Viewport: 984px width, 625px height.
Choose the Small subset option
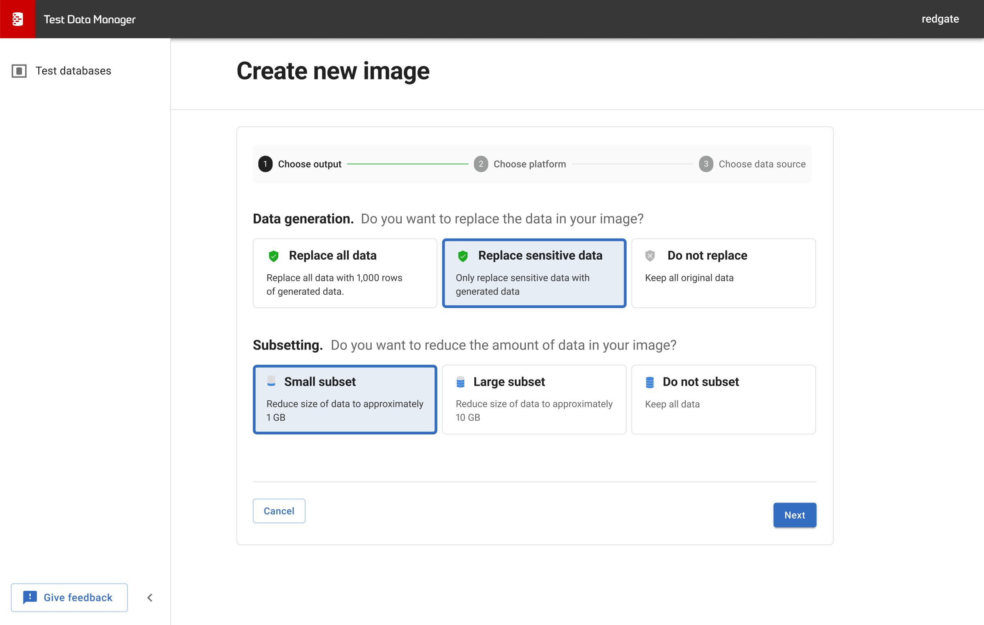[x=345, y=399]
